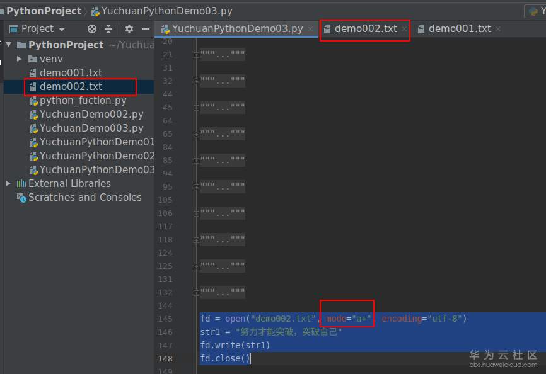Image resolution: width=546 pixels, height=374 pixels.
Task: Click the collapse all icon in Project panel
Action: (108, 29)
